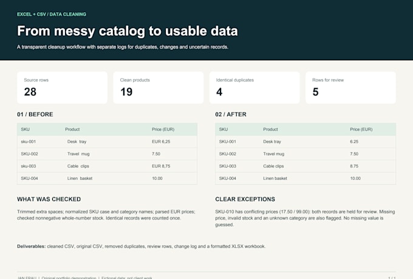This screenshot has height=279, width=413.
Task: Select 'SKU-002' cell in AFTER table
Action: tap(228, 154)
